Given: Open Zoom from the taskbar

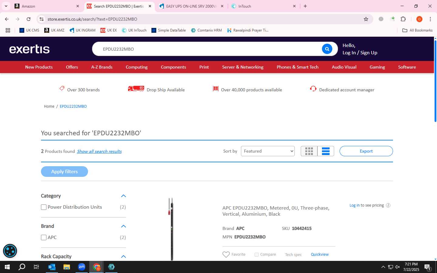Looking at the screenshot, I should (x=82, y=267).
